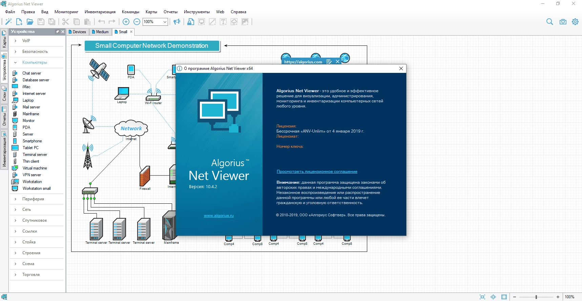Viewport: 582px width, 301px height.
Task: Click the add link line icon
Action: (x=212, y=22)
